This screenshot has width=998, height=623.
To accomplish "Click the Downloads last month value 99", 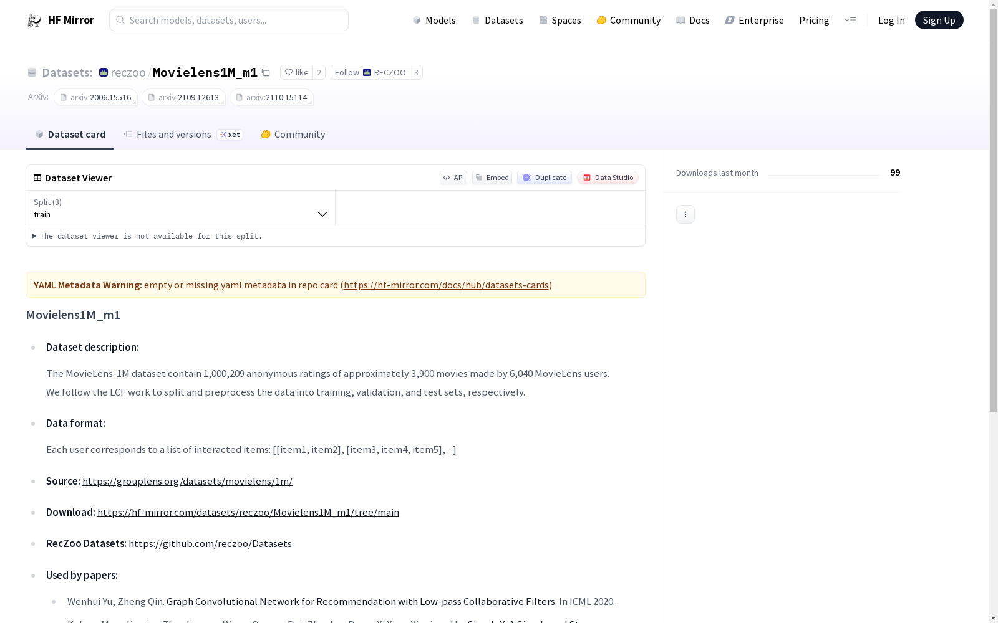I will click(895, 173).
